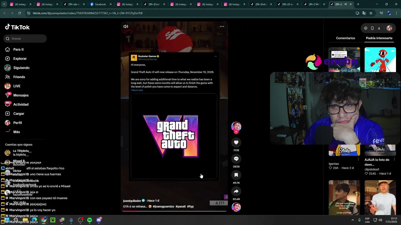Open Chrome from the taskbar
The image size is (401, 225).
click(x=44, y=220)
